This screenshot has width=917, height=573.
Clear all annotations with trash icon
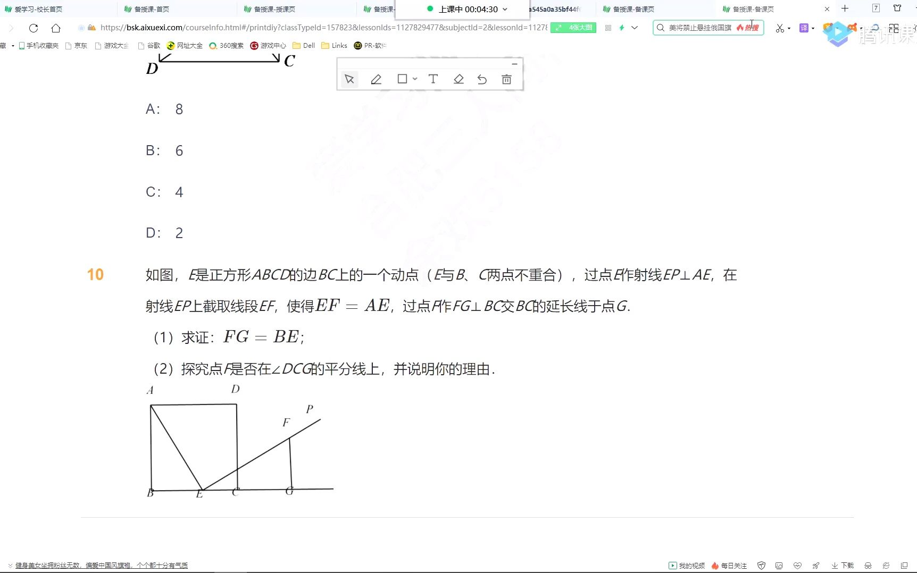[x=506, y=79]
